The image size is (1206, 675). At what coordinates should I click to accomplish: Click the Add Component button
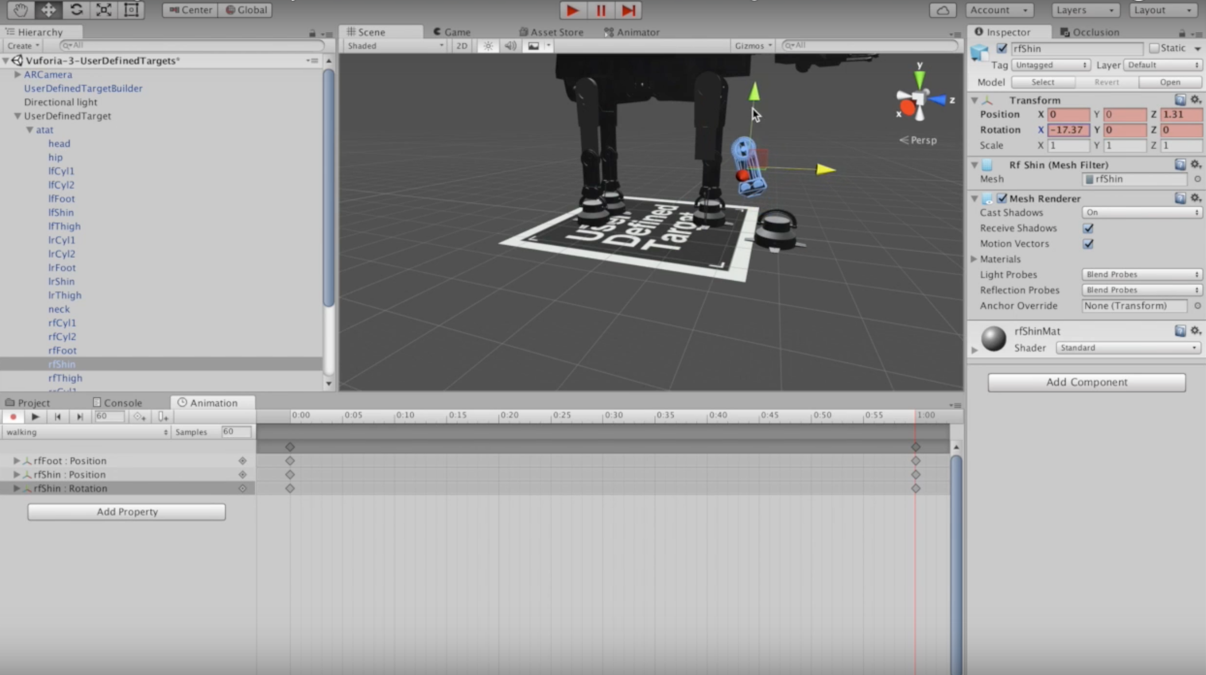(1086, 382)
